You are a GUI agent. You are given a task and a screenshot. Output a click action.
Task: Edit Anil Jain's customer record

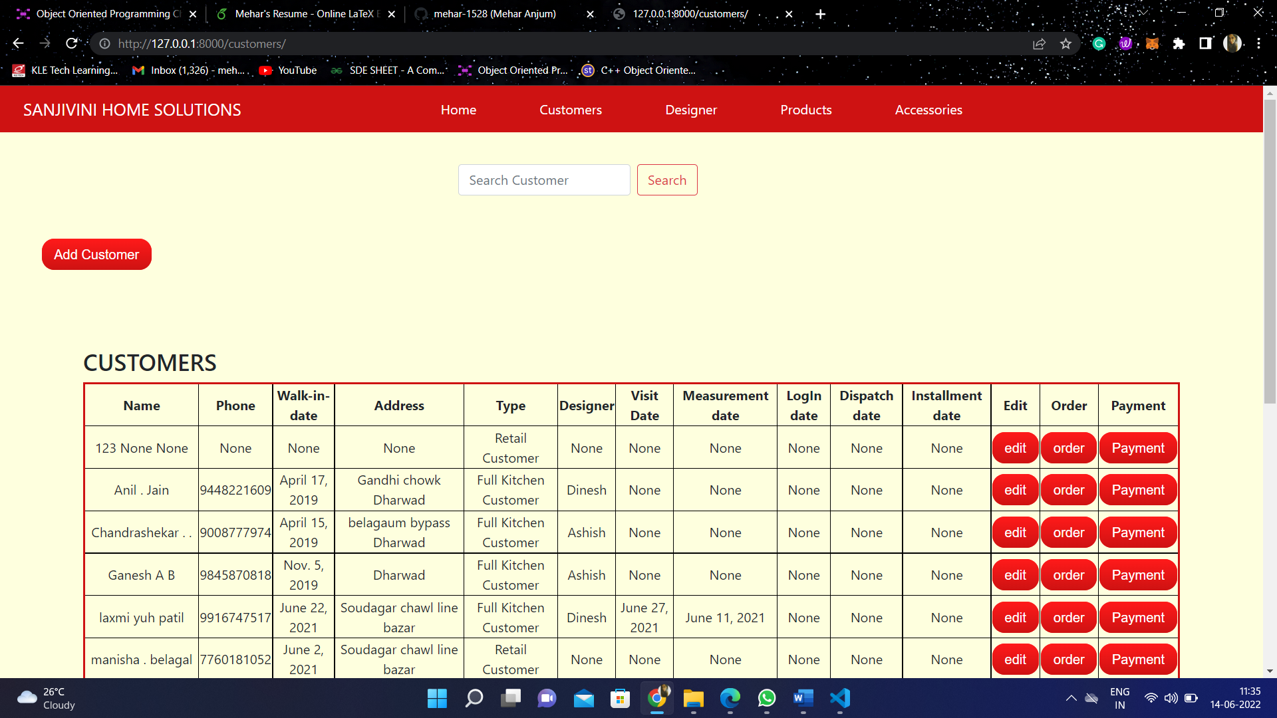click(1014, 490)
